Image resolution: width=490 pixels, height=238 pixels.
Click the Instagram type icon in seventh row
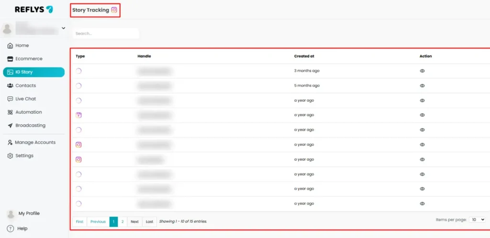(x=78, y=160)
